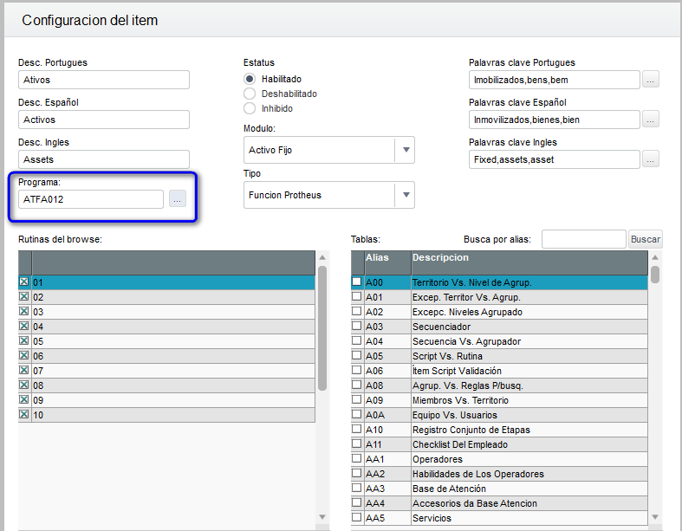Uncheck browse routine 10 checkbox

[x=24, y=414]
